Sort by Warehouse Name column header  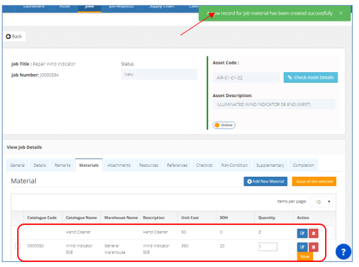tap(121, 218)
